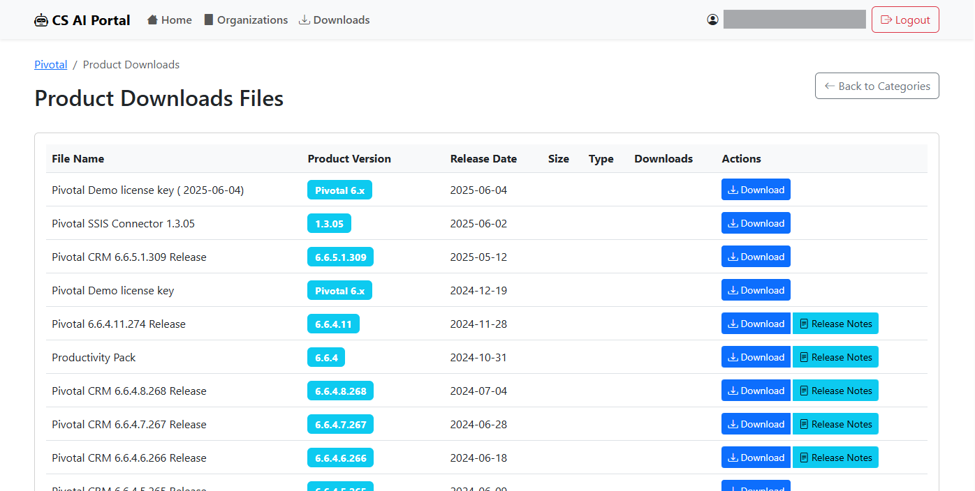Image resolution: width=975 pixels, height=491 pixels.
Task: Click the CS AI Portal robot logo icon
Action: [41, 20]
